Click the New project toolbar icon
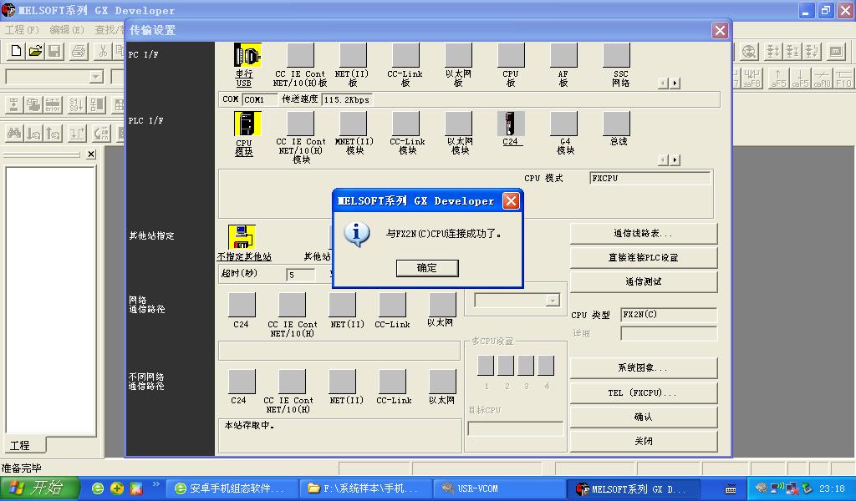Screen dimensions: 856x501 click(16, 52)
